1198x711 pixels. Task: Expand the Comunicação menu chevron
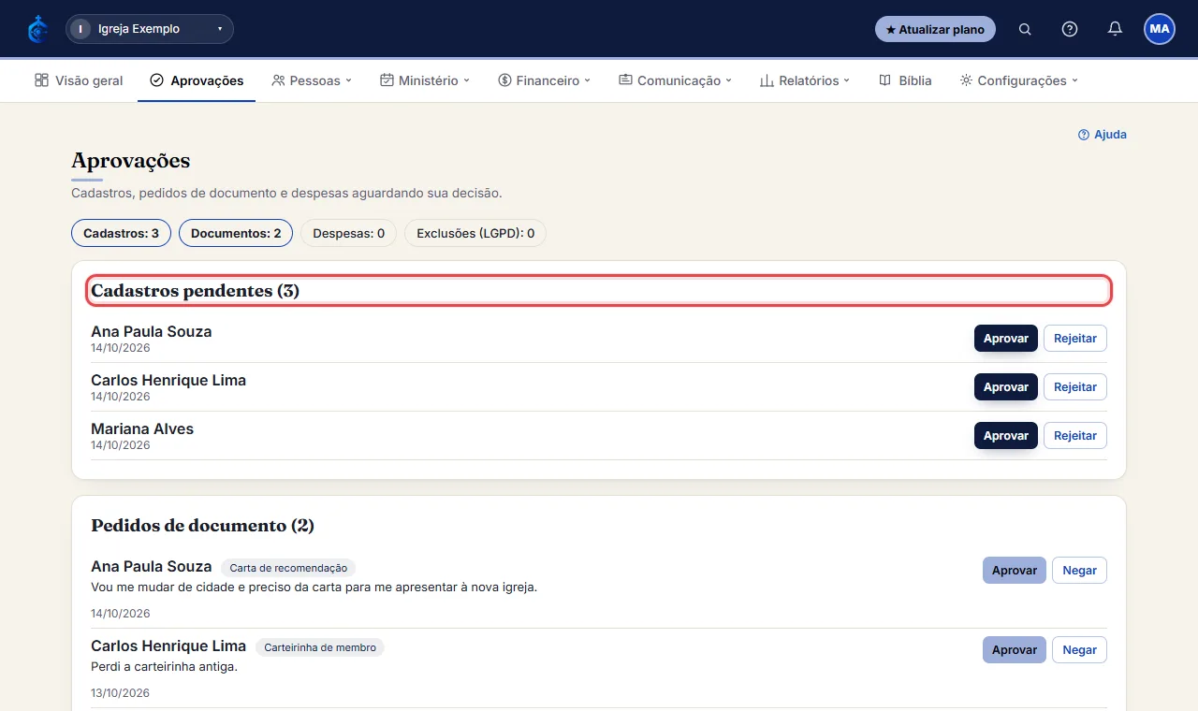[x=728, y=80]
